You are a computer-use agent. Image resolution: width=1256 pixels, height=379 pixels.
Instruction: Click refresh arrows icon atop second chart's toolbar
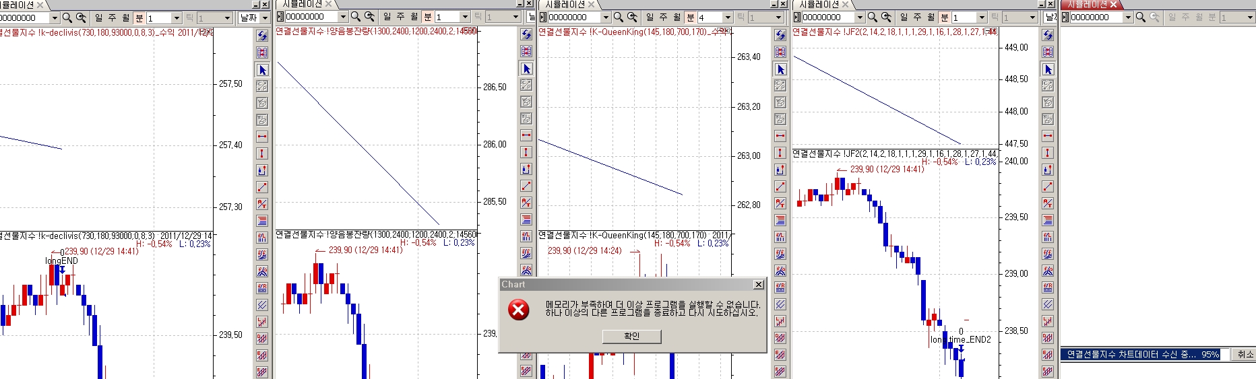[x=526, y=35]
